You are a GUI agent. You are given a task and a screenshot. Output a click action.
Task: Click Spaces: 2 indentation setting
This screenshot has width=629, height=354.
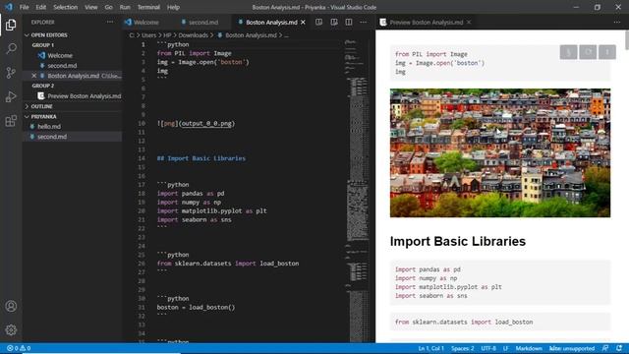coord(463,348)
